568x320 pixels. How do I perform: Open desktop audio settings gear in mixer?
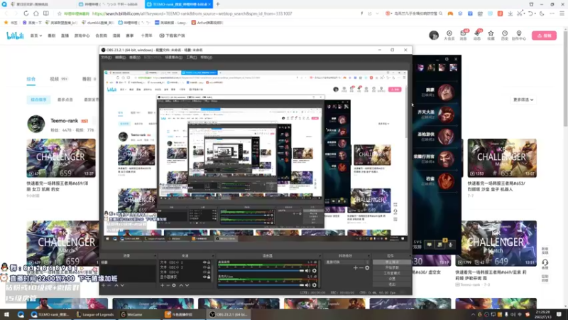point(314,271)
